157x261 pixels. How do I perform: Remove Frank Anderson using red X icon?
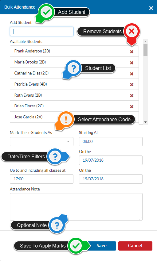tap(132, 52)
